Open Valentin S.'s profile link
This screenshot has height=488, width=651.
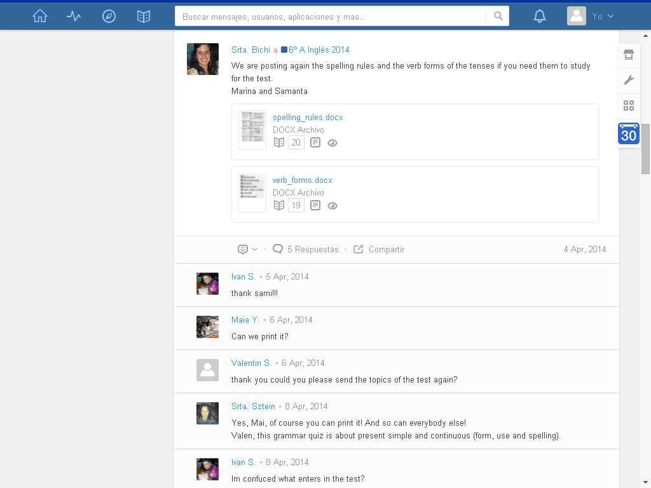point(251,363)
